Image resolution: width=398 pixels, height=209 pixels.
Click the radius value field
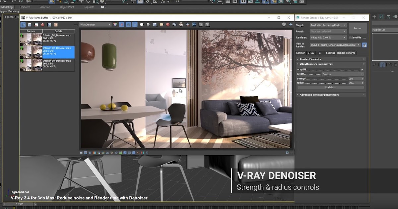pyautogui.click(x=355, y=83)
